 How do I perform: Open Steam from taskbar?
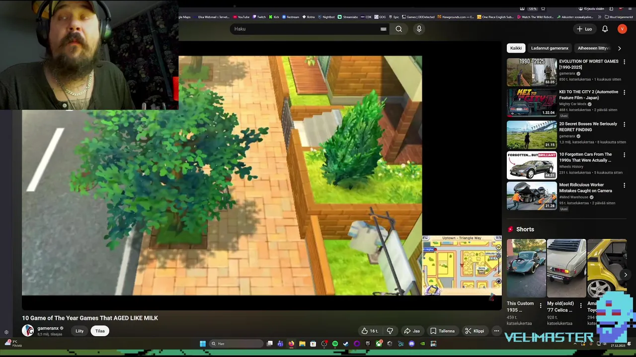pos(346,344)
